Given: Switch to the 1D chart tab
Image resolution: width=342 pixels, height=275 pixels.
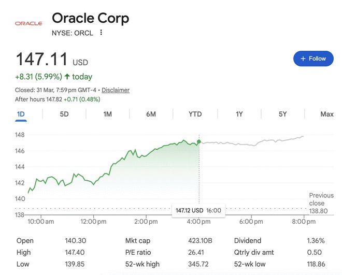Looking at the screenshot, I should point(21,114).
